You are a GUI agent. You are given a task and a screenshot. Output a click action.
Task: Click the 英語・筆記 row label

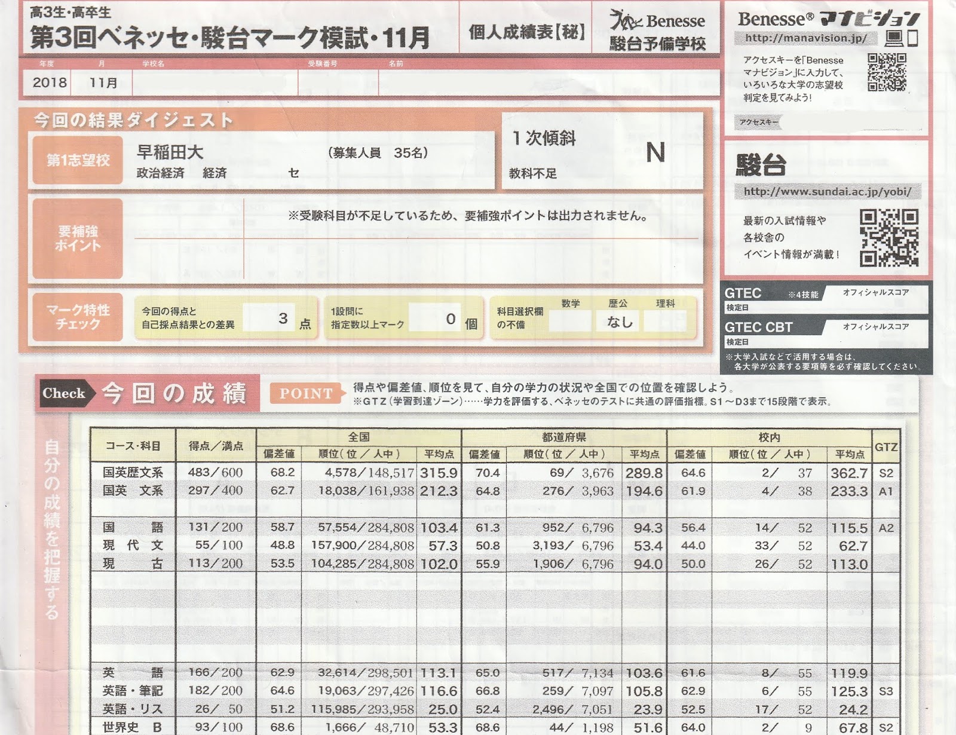133,691
